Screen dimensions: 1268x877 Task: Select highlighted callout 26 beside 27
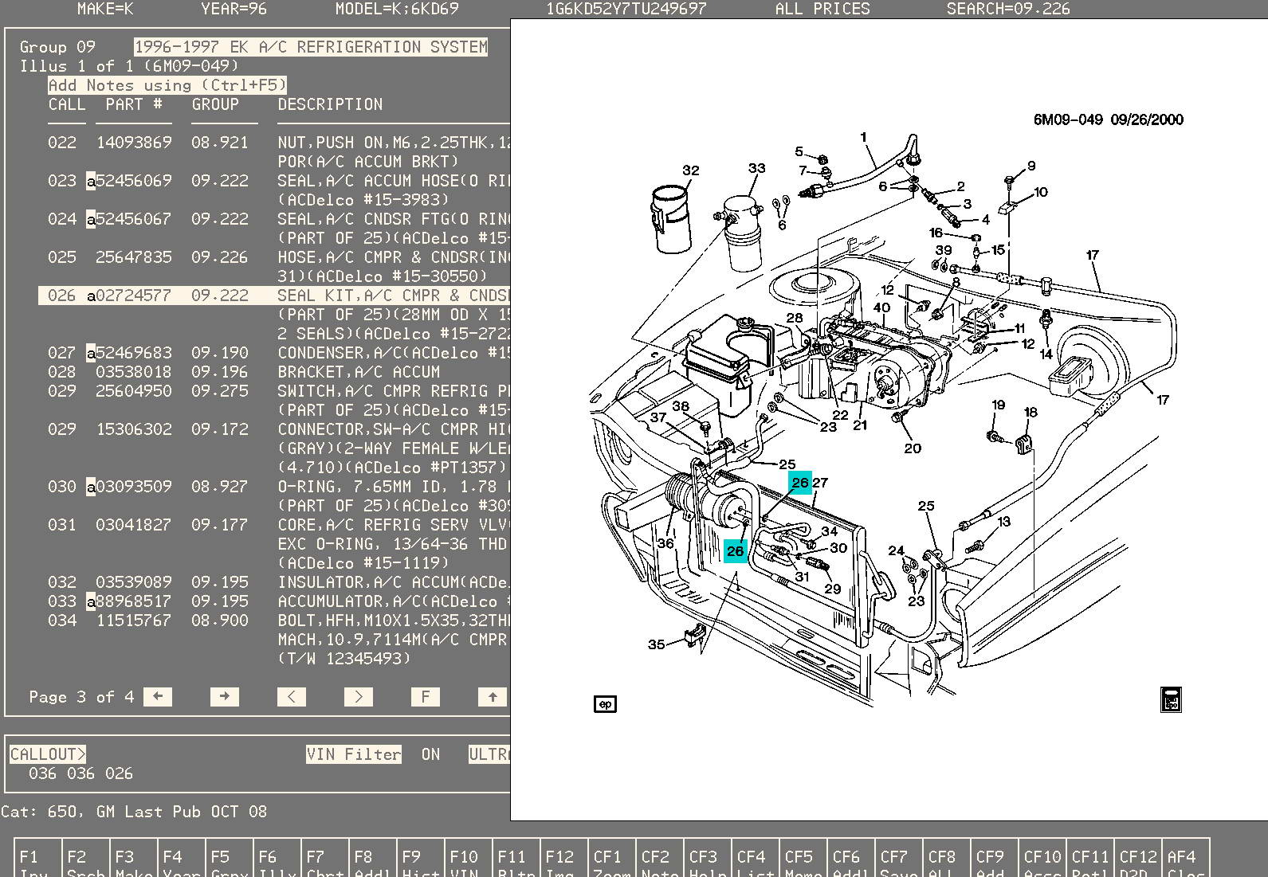click(x=799, y=483)
